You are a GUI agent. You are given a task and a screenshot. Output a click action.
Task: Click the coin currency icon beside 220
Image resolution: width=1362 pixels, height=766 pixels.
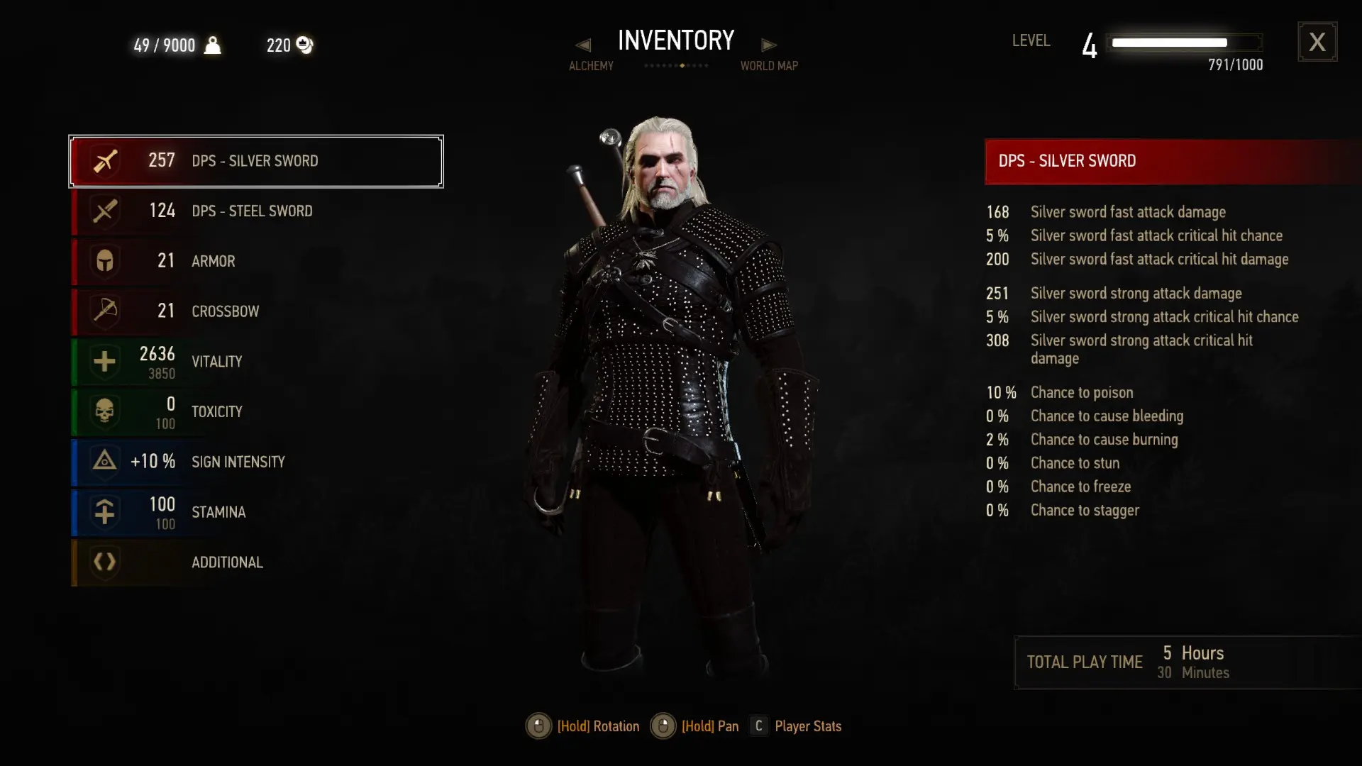[x=304, y=45]
